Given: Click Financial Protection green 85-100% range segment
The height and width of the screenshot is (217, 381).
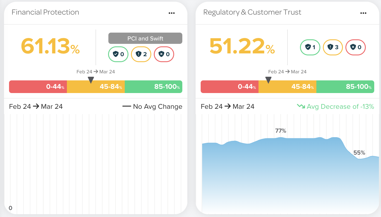Looking at the screenshot, I should (153, 87).
